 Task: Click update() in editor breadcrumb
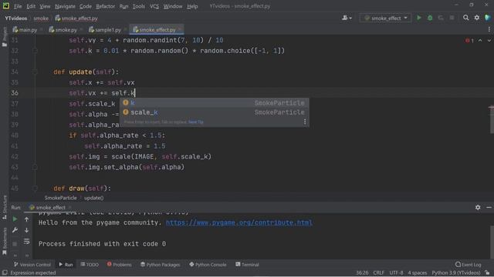click(93, 198)
